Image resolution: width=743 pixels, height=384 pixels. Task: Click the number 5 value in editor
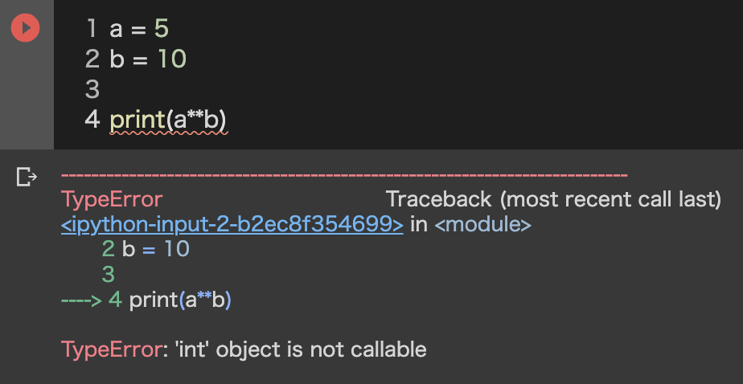162,30
